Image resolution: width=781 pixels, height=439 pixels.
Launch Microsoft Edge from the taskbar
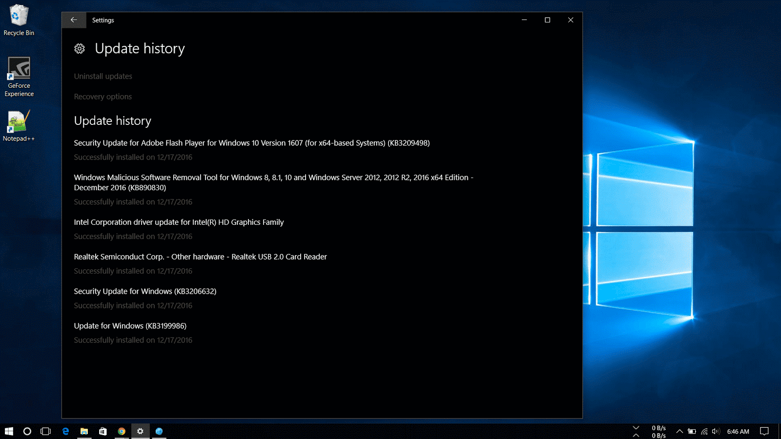coord(65,431)
